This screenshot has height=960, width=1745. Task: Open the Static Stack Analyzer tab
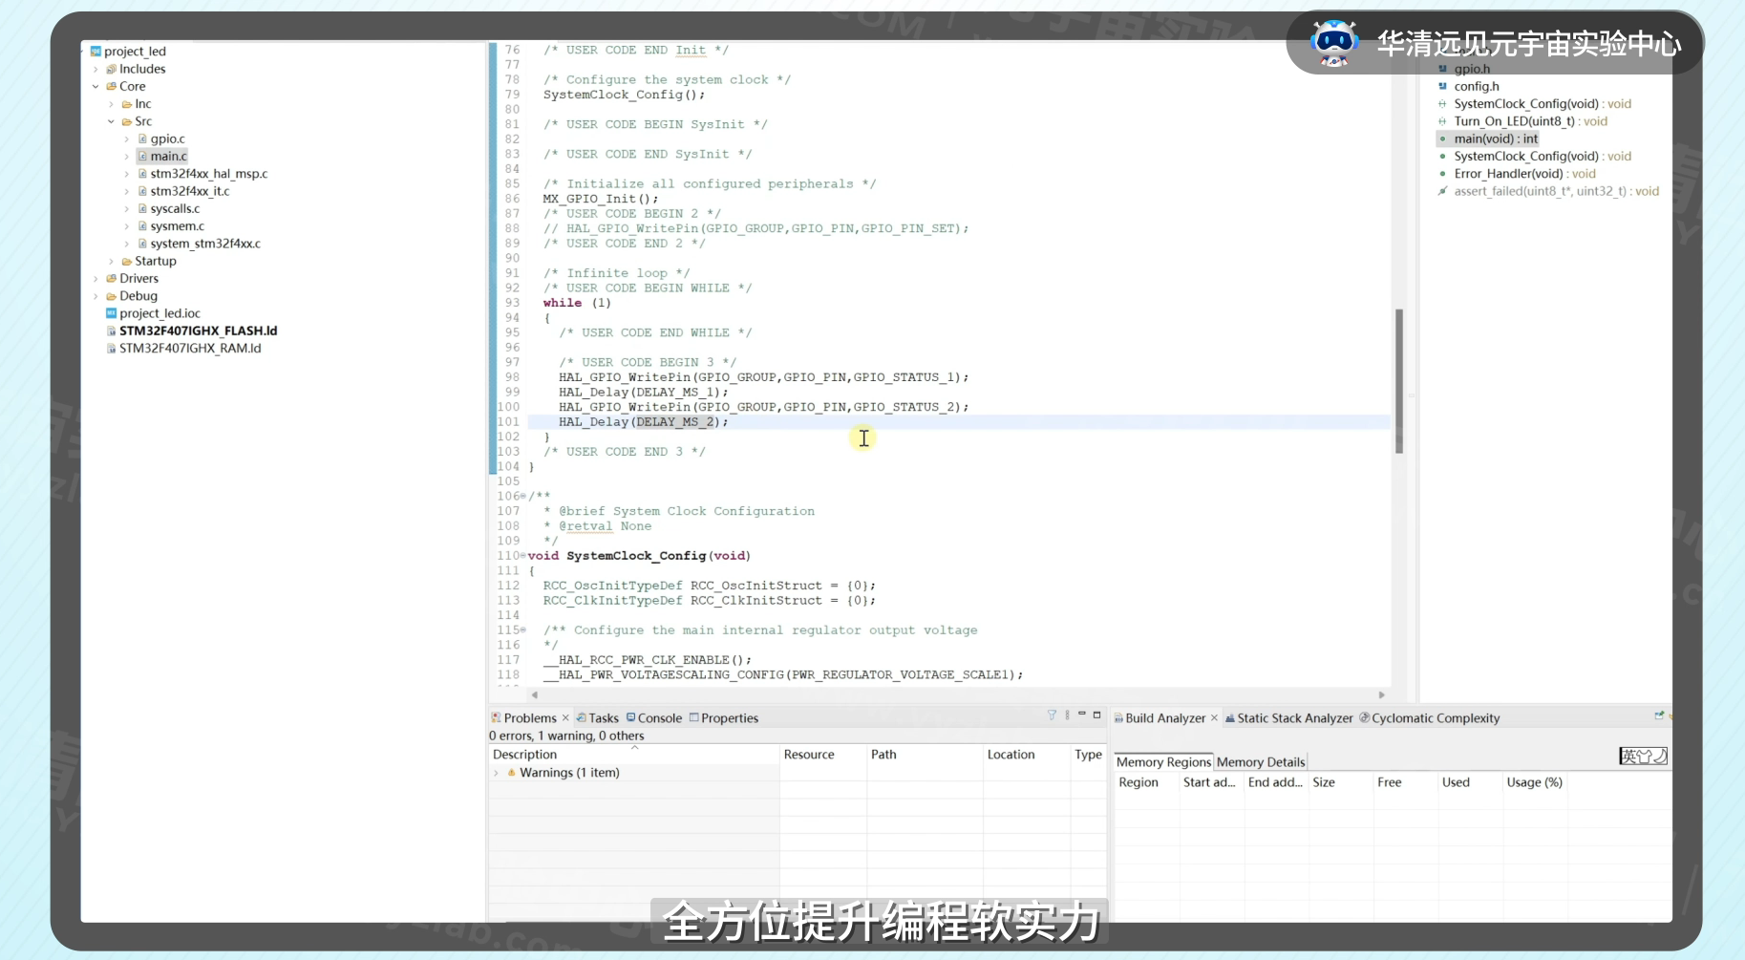[x=1289, y=718]
